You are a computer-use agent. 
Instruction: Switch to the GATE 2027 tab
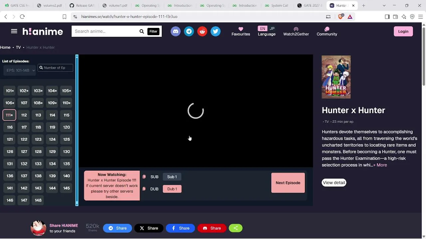point(310,5)
